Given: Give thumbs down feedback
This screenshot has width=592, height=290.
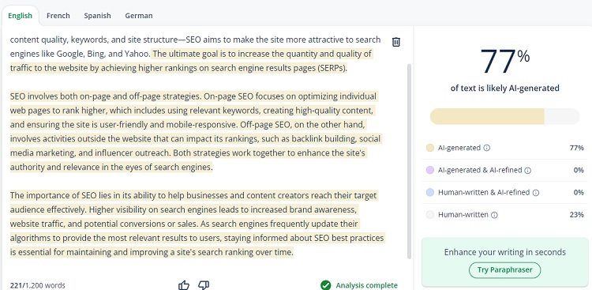Looking at the screenshot, I should tap(204, 285).
